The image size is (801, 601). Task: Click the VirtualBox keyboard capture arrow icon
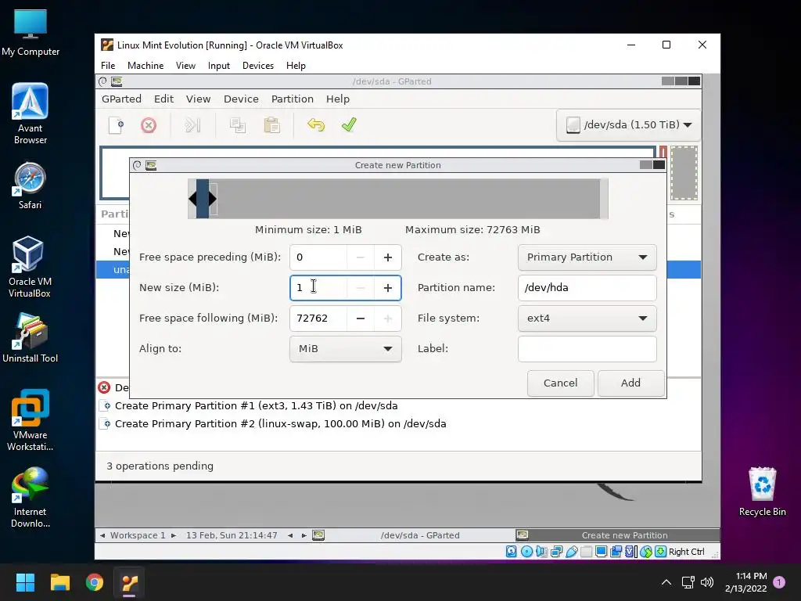660,552
